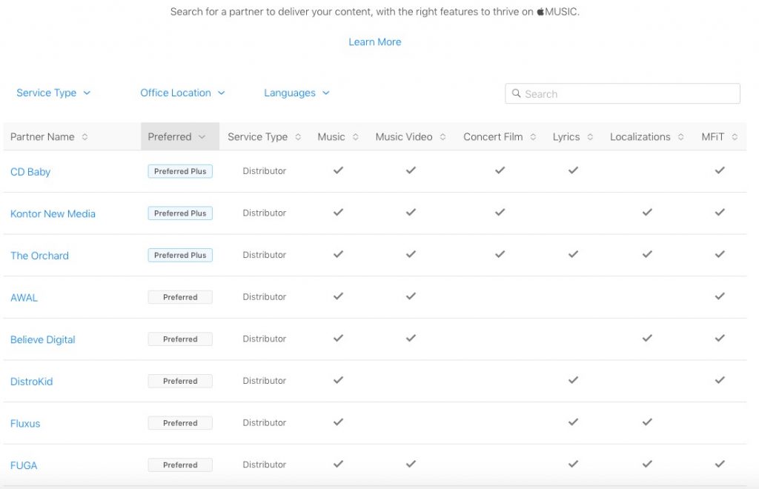Click AWAL's Preferred badge
Viewport: 759px width, 489px height.
(180, 297)
